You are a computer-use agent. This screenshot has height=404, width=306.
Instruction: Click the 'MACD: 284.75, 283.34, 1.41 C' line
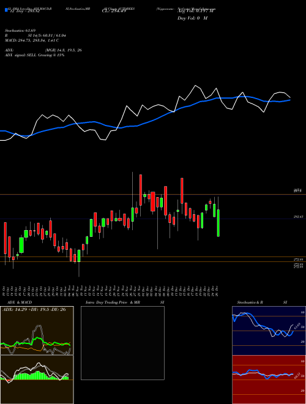[32, 40]
